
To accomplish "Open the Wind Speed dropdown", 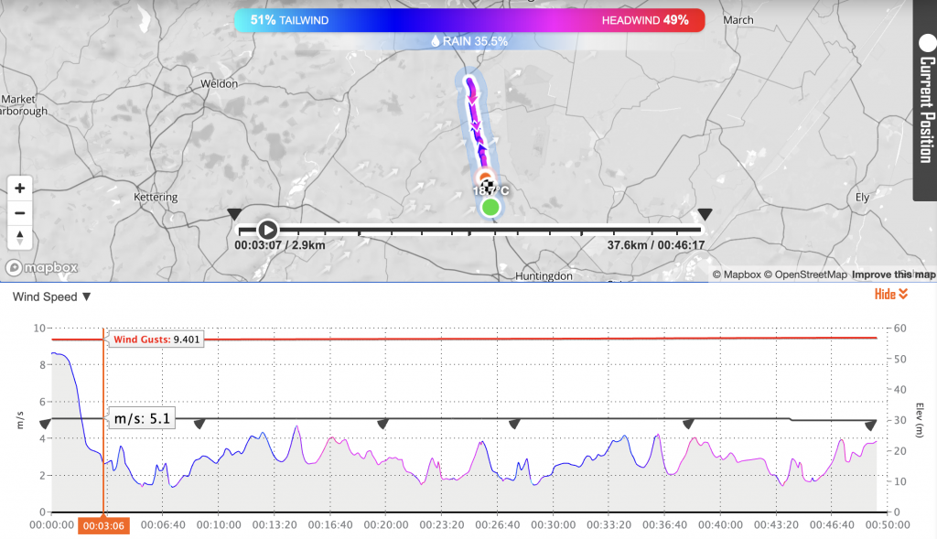I will (x=52, y=296).
